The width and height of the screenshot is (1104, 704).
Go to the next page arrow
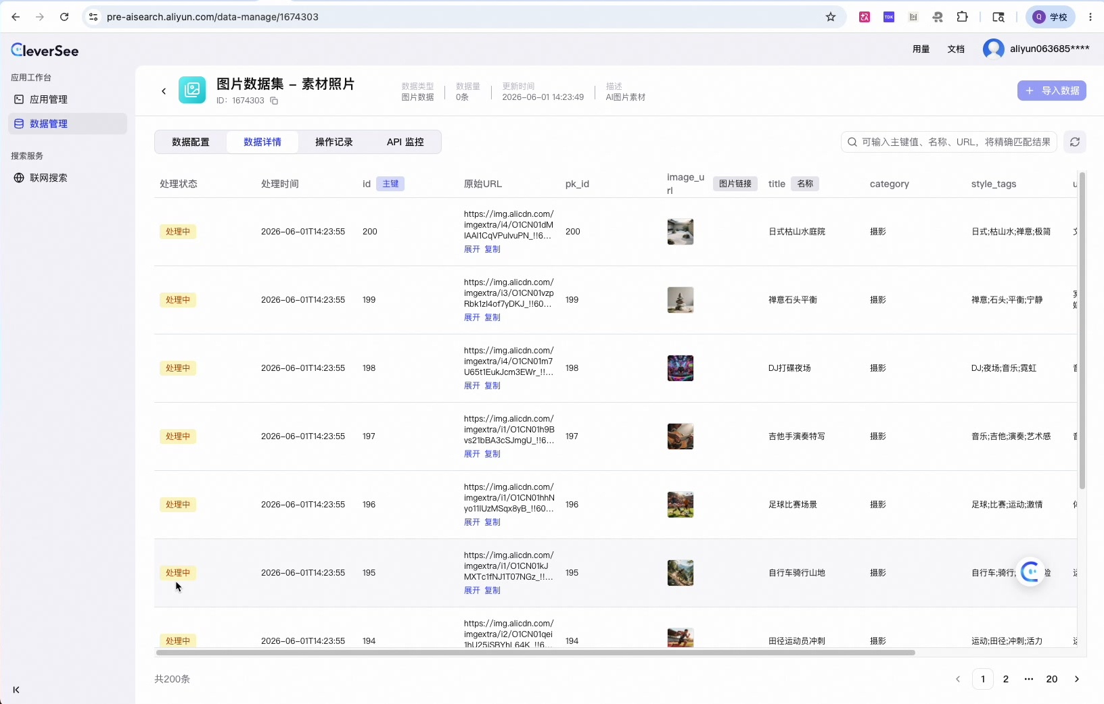click(1077, 679)
